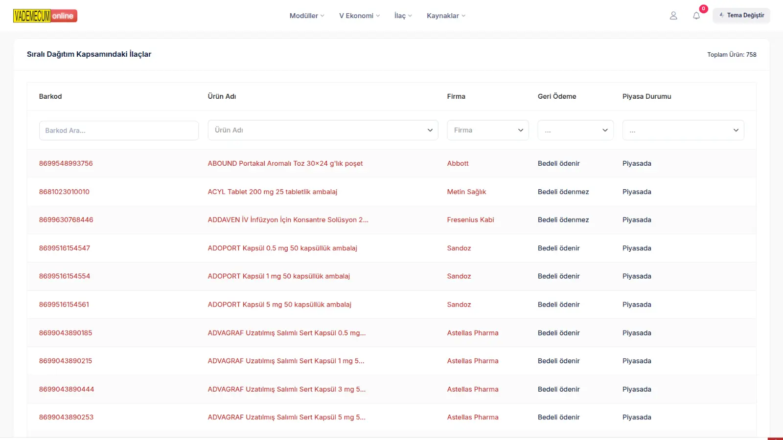Click the Geri Ödeme column header
The height and width of the screenshot is (440, 783).
(x=557, y=96)
